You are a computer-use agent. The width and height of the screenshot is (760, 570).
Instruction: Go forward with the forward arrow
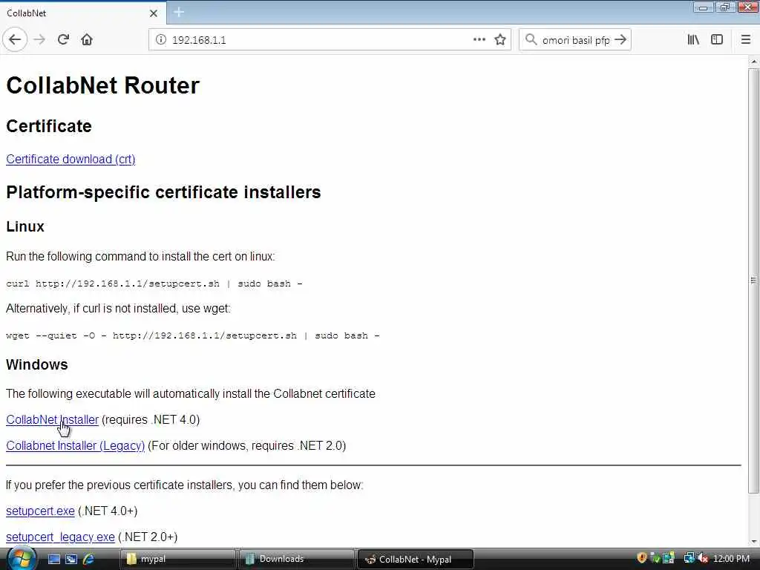[x=40, y=40]
